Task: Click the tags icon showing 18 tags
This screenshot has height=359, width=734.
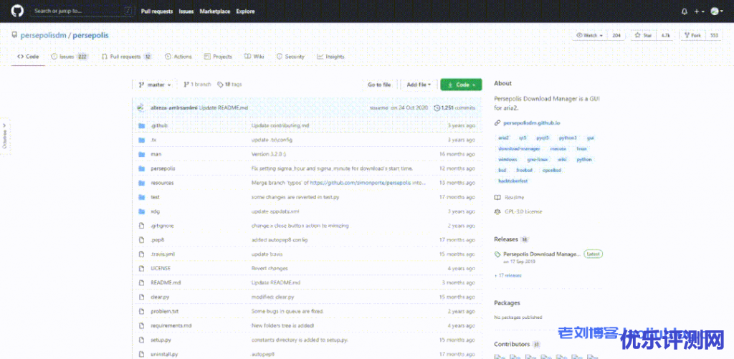Action: (x=220, y=85)
